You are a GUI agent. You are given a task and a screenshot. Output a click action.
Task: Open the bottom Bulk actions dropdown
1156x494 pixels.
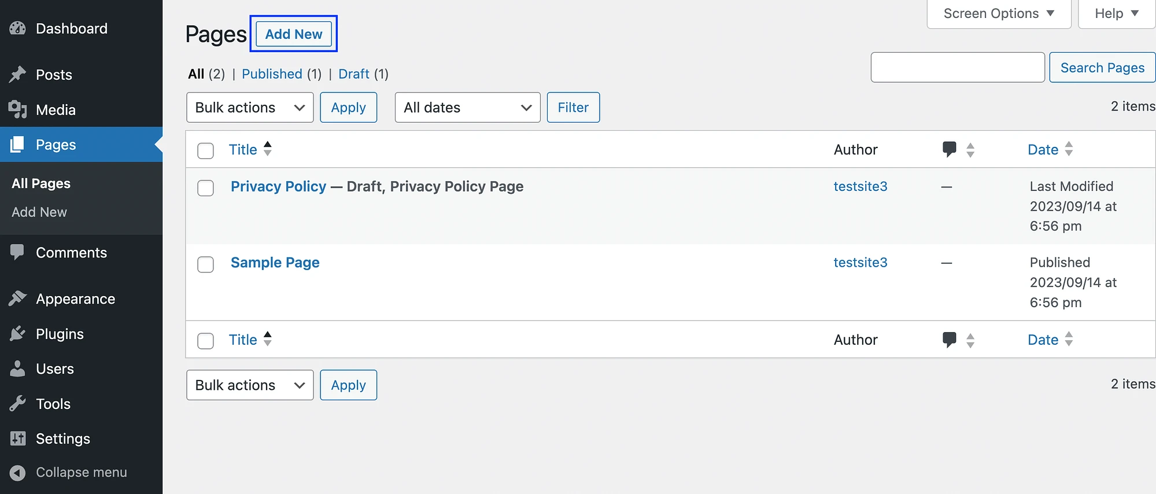(250, 385)
